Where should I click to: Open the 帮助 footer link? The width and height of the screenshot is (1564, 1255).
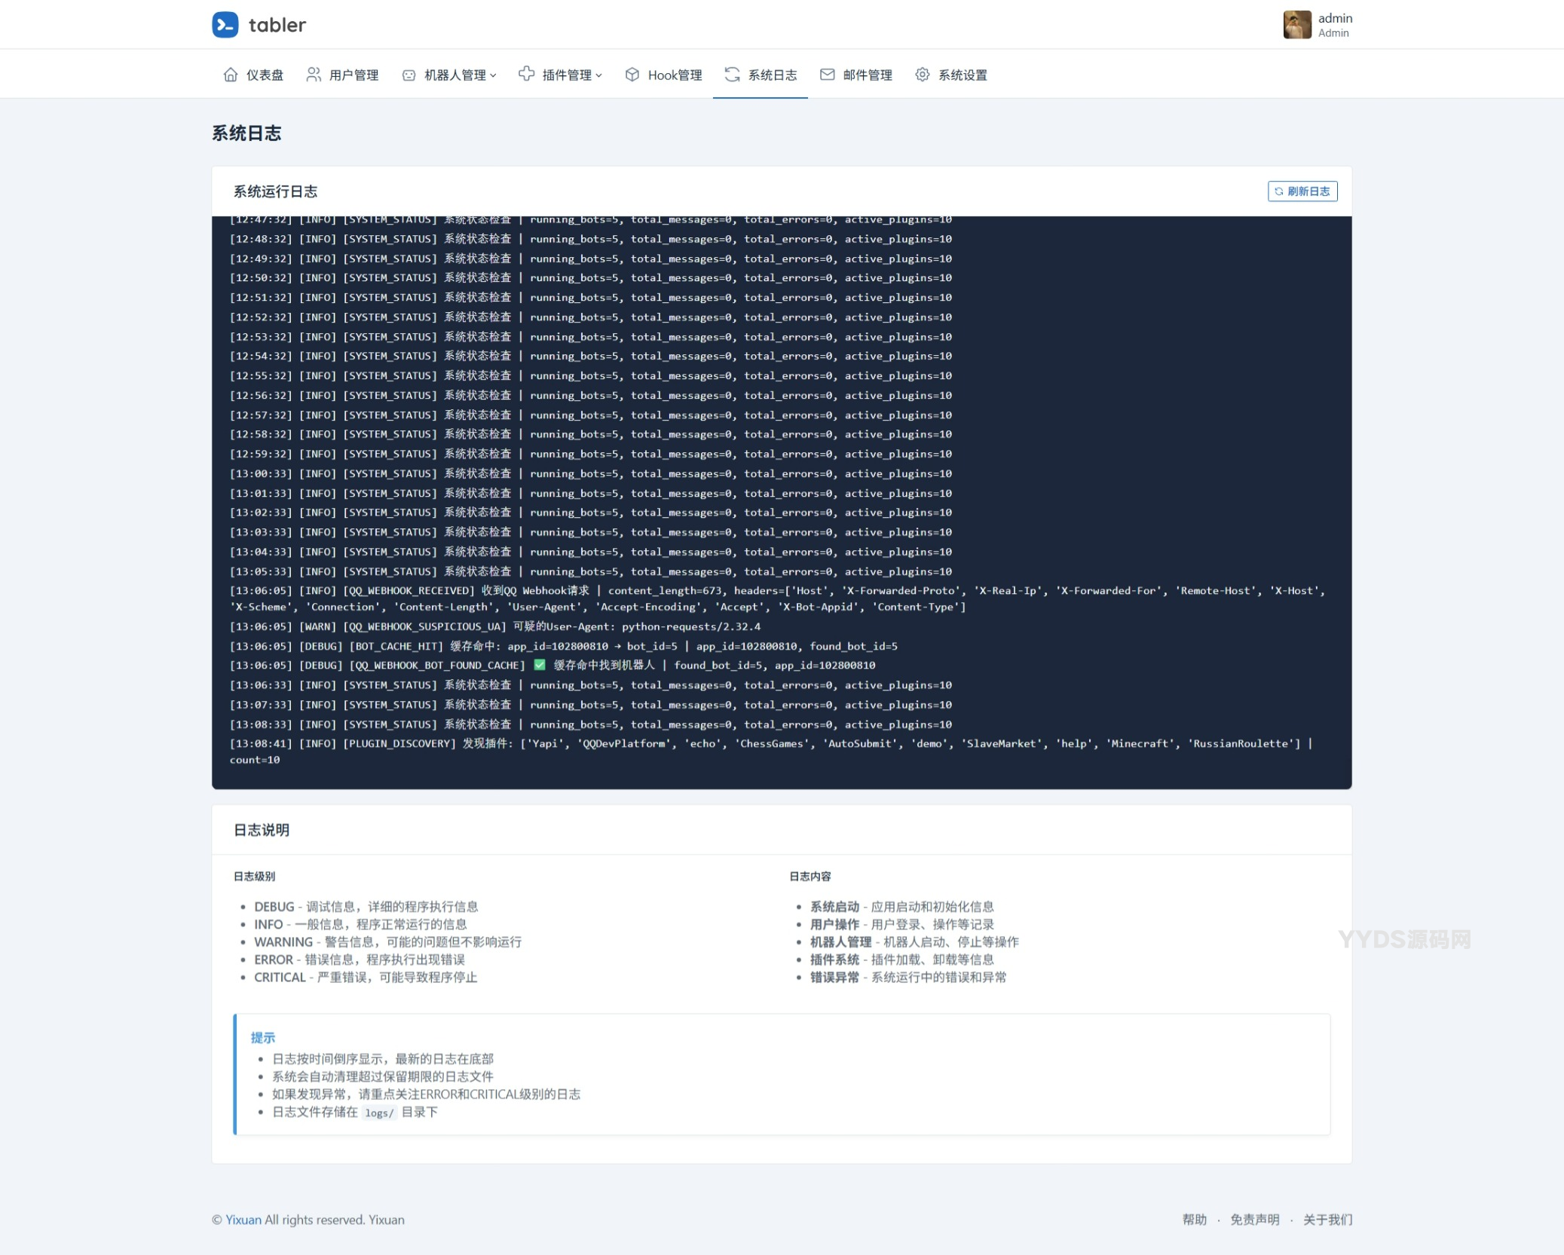(1194, 1220)
